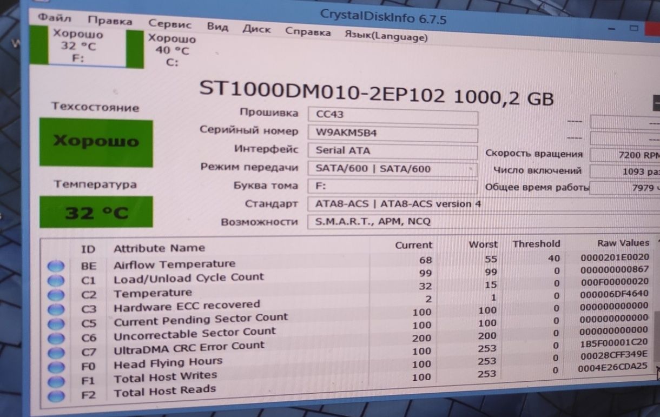The width and height of the screenshot is (660, 417).
Task: Click the status icon for Uncorrectable Sector Count
Action: pos(56,339)
